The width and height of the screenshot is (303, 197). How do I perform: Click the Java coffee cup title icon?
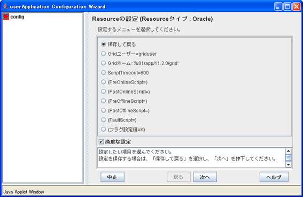5,6
